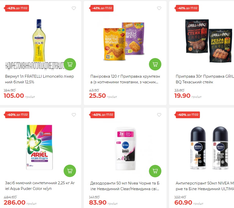Open Вермут 1л FRATELLI Limoncello product title
The width and height of the screenshot is (234, 208).
click(39, 79)
